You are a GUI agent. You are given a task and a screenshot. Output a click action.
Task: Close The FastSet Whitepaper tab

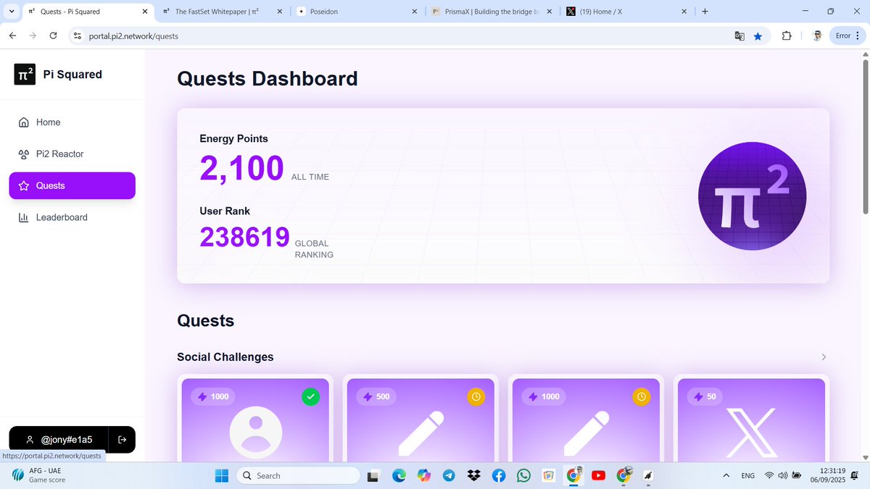(281, 12)
